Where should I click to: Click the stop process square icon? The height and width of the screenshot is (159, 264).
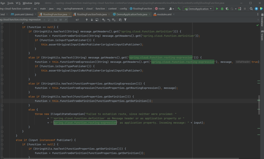point(245,9)
